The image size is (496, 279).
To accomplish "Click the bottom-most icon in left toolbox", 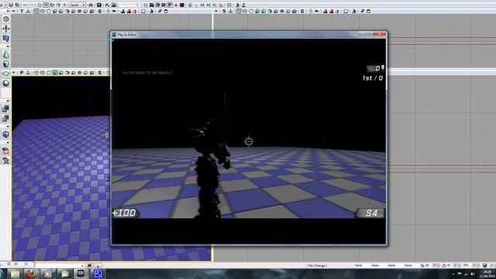I will (x=5, y=160).
